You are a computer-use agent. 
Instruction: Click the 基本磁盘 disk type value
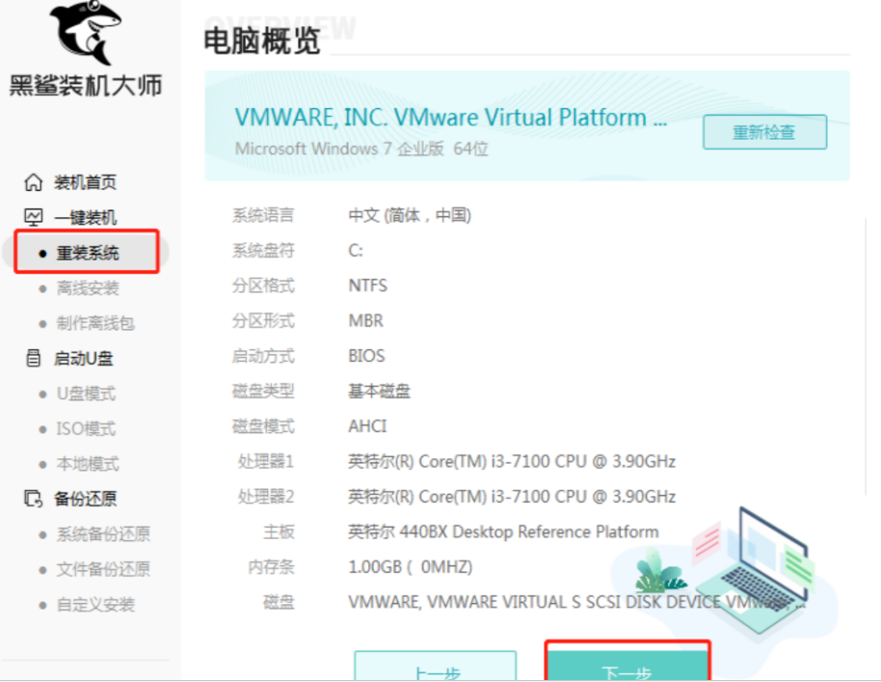coord(379,391)
